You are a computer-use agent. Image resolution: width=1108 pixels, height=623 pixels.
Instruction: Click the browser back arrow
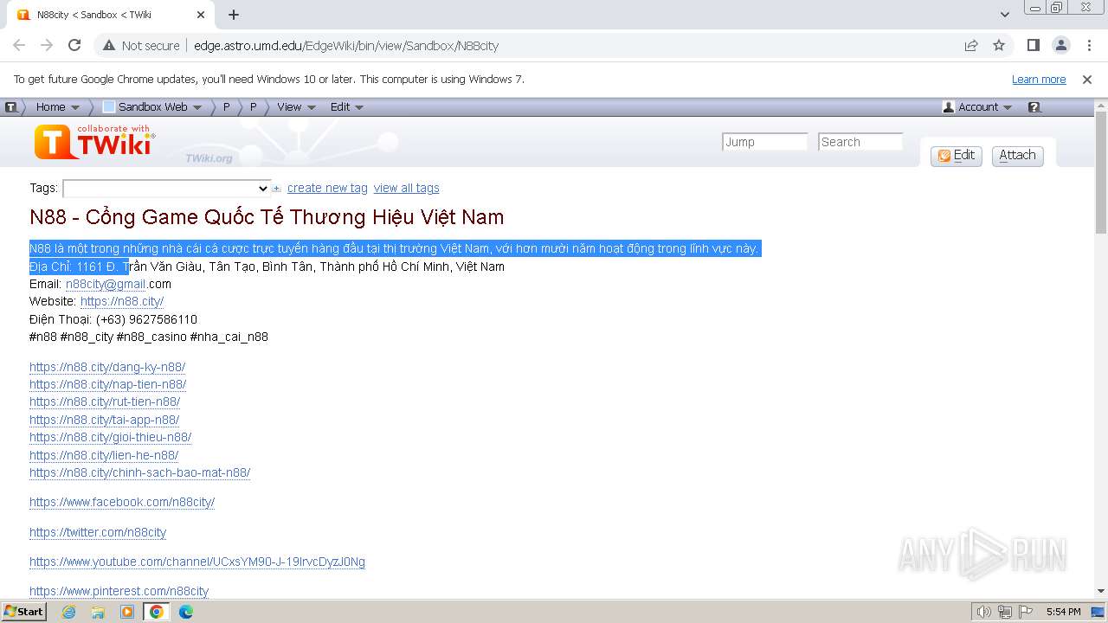(19, 45)
